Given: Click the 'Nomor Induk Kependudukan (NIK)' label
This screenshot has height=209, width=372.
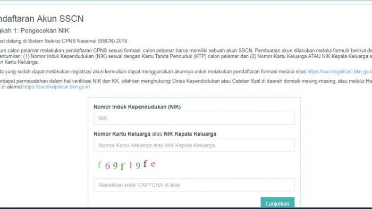Looking at the screenshot, I should [x=137, y=107].
